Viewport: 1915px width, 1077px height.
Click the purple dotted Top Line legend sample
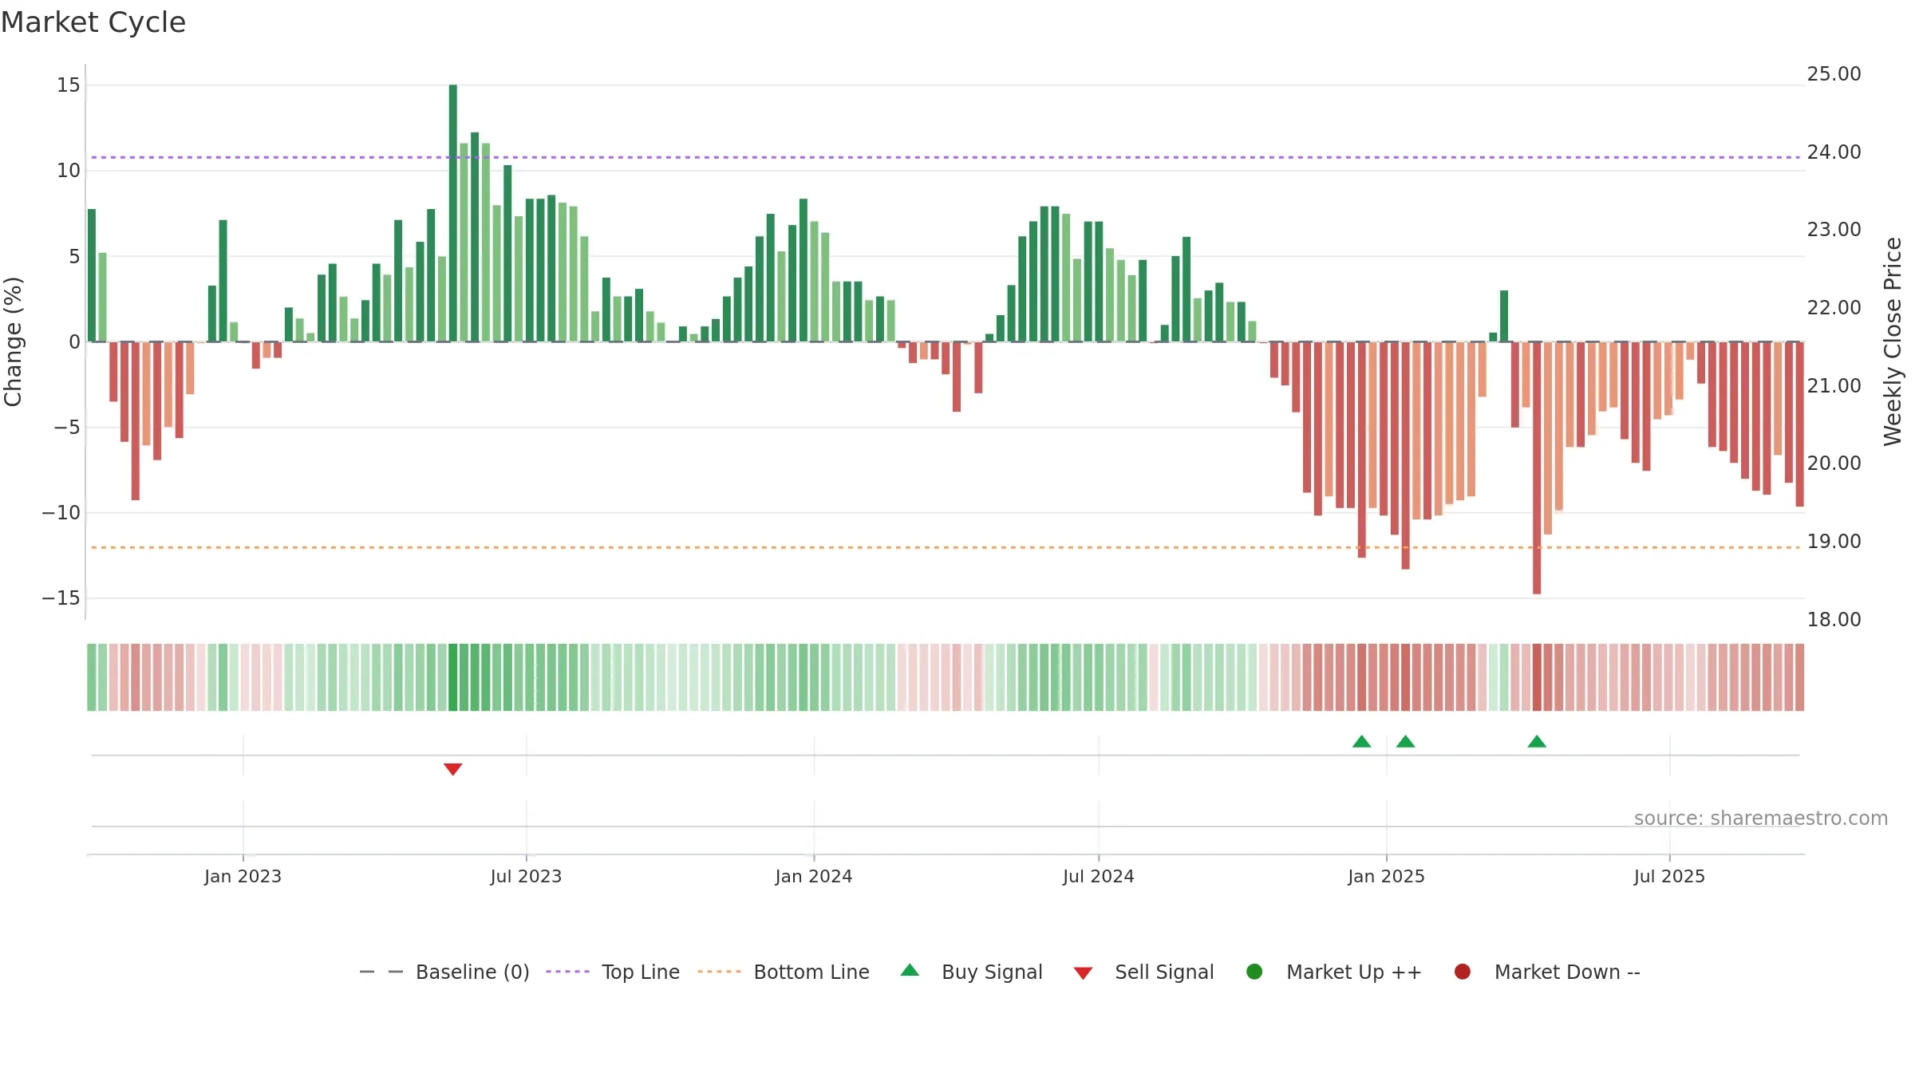click(x=567, y=972)
